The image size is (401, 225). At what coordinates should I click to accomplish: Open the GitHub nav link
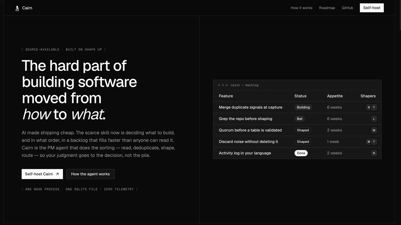347,8
